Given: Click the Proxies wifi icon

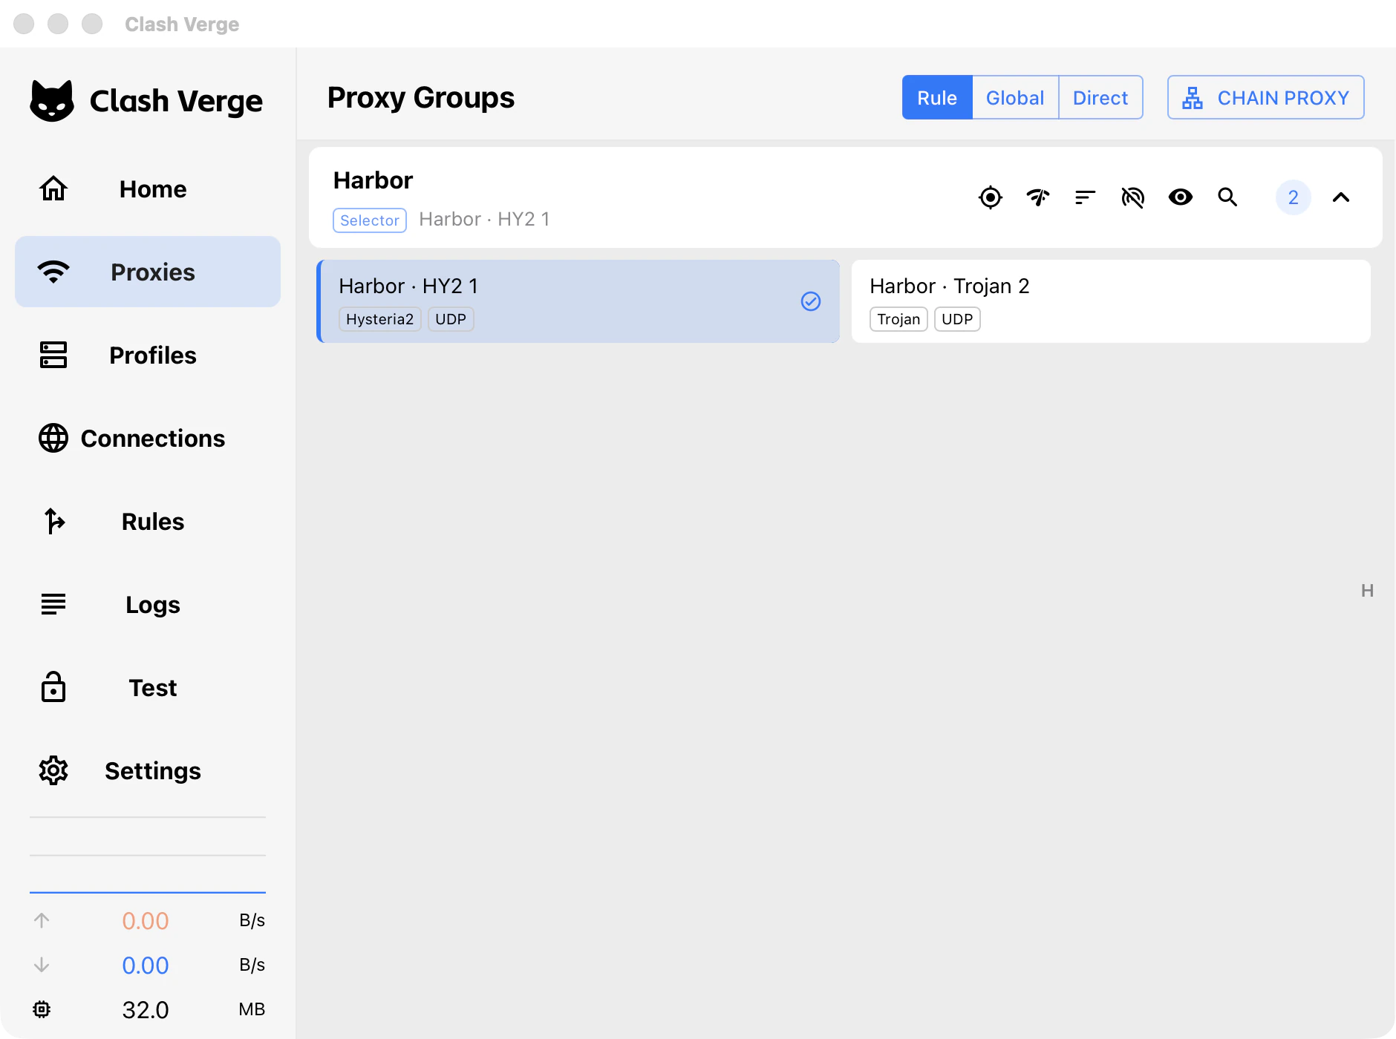Looking at the screenshot, I should point(53,272).
